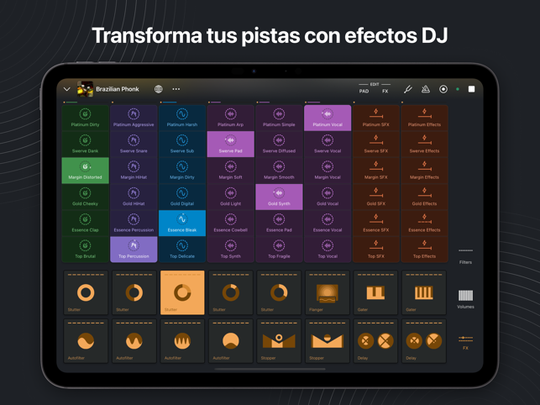Viewport: 540px width, 405px height.
Task: Stop playback with the square button
Action: (x=471, y=89)
